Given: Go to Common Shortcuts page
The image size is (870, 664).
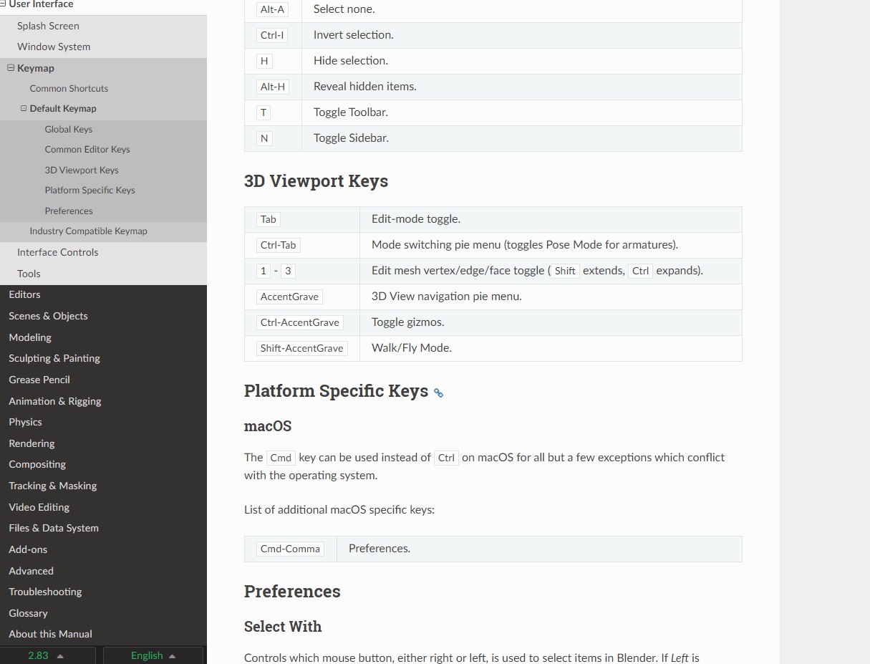Looking at the screenshot, I should (69, 89).
